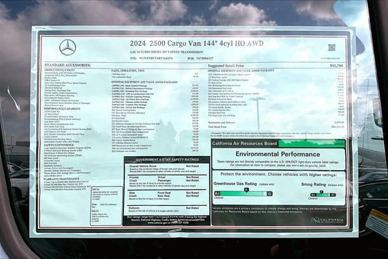Click the 'PRODUCTIVITY/UTILITY' section heading

coord(59,71)
